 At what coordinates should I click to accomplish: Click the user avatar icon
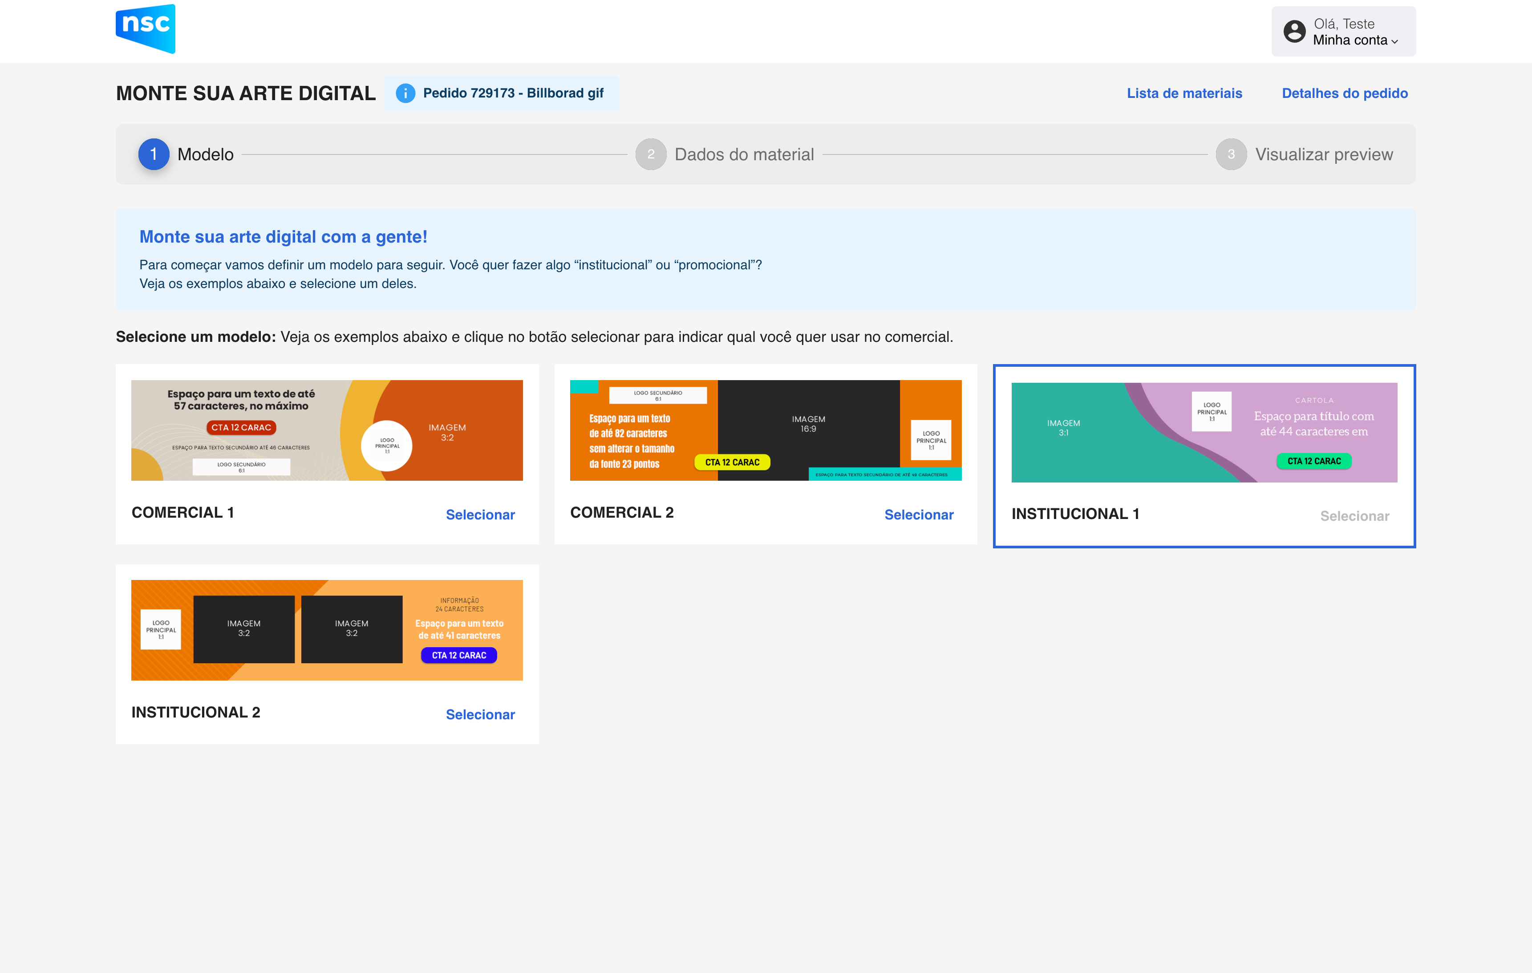pyautogui.click(x=1294, y=31)
